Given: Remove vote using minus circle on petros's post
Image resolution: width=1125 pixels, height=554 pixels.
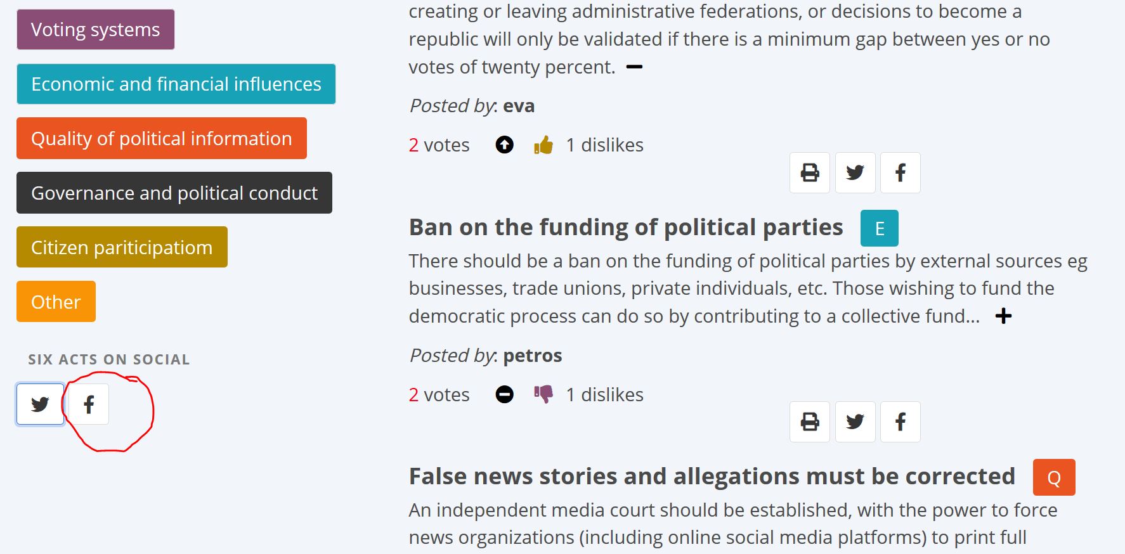Looking at the screenshot, I should coord(504,394).
